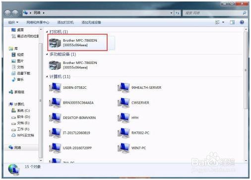Select computer icon for 1608N-075B2C
The height and width of the screenshot is (180, 251).
pos(55,88)
